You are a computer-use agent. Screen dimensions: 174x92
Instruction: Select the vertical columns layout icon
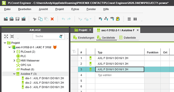coord(135,19)
